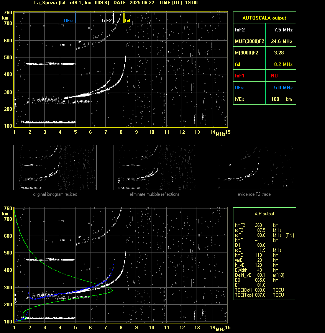Click the AIP foF2 07.5 MHz row
The width and height of the screenshot is (325, 333).
click(x=258, y=230)
